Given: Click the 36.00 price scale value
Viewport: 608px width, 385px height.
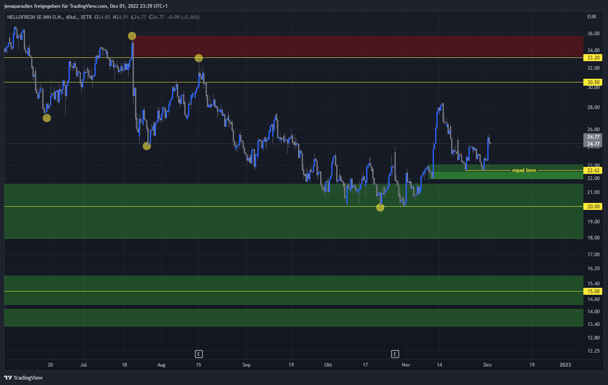Looking at the screenshot, I should 593,34.
